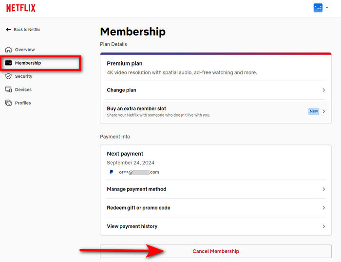Screen dimensions: 341x262
Task: Click the Netflix logo
Action: [20, 8]
